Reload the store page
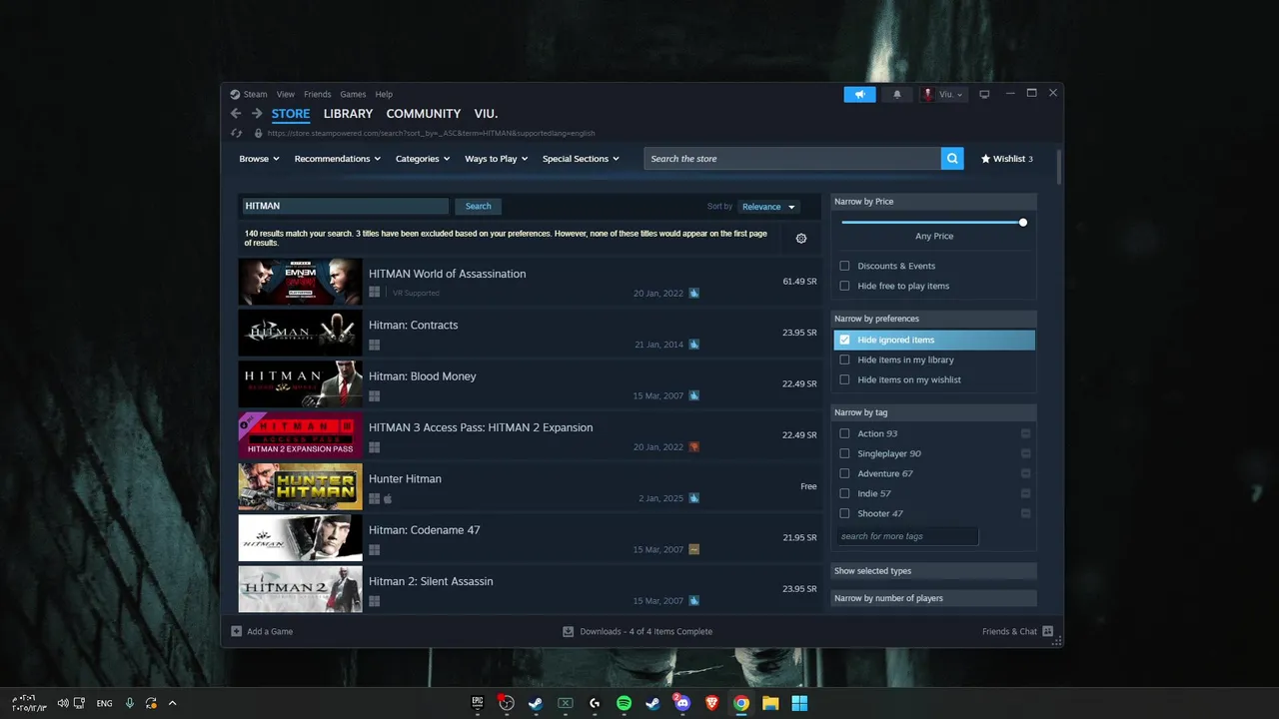The height and width of the screenshot is (719, 1279). pos(237,133)
